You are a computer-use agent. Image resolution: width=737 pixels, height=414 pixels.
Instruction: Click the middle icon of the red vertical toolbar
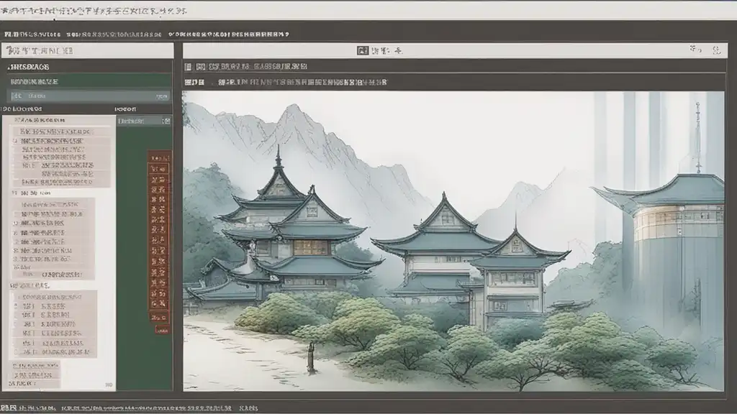point(159,232)
